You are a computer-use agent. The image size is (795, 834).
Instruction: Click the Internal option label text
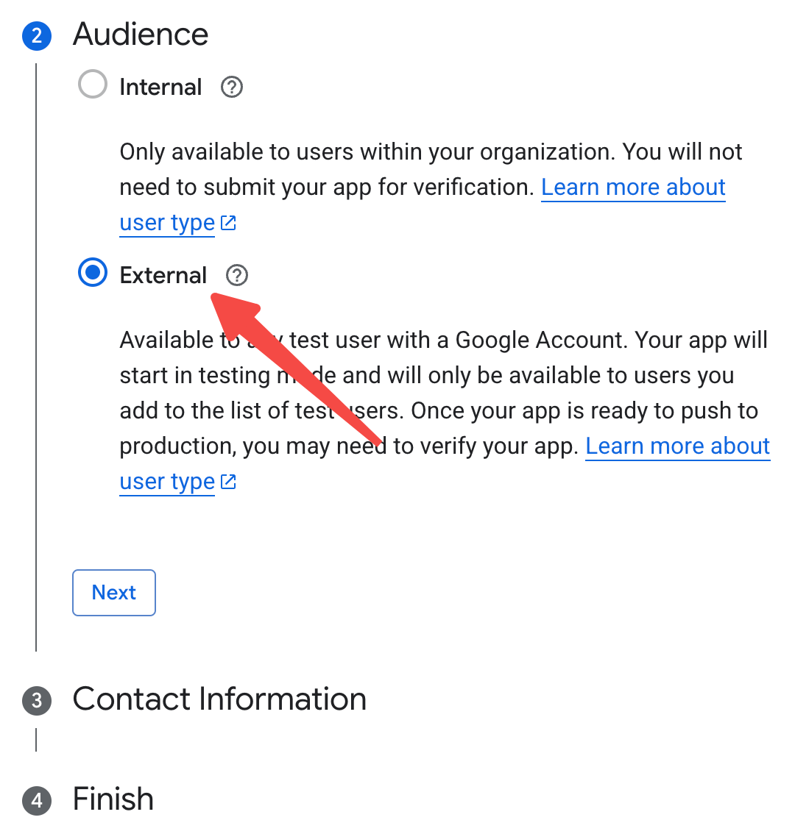coord(160,88)
